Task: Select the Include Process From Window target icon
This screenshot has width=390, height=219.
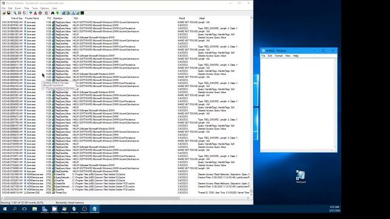Action: click(40, 13)
